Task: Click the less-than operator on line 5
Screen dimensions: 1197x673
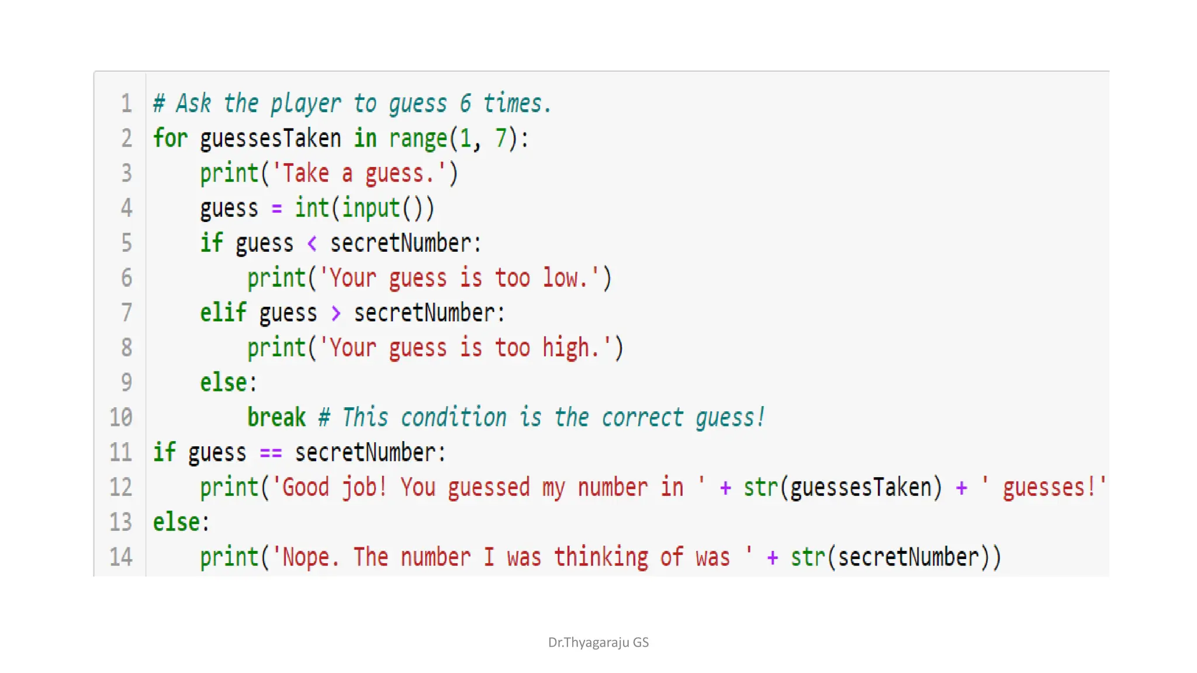Action: click(x=312, y=244)
